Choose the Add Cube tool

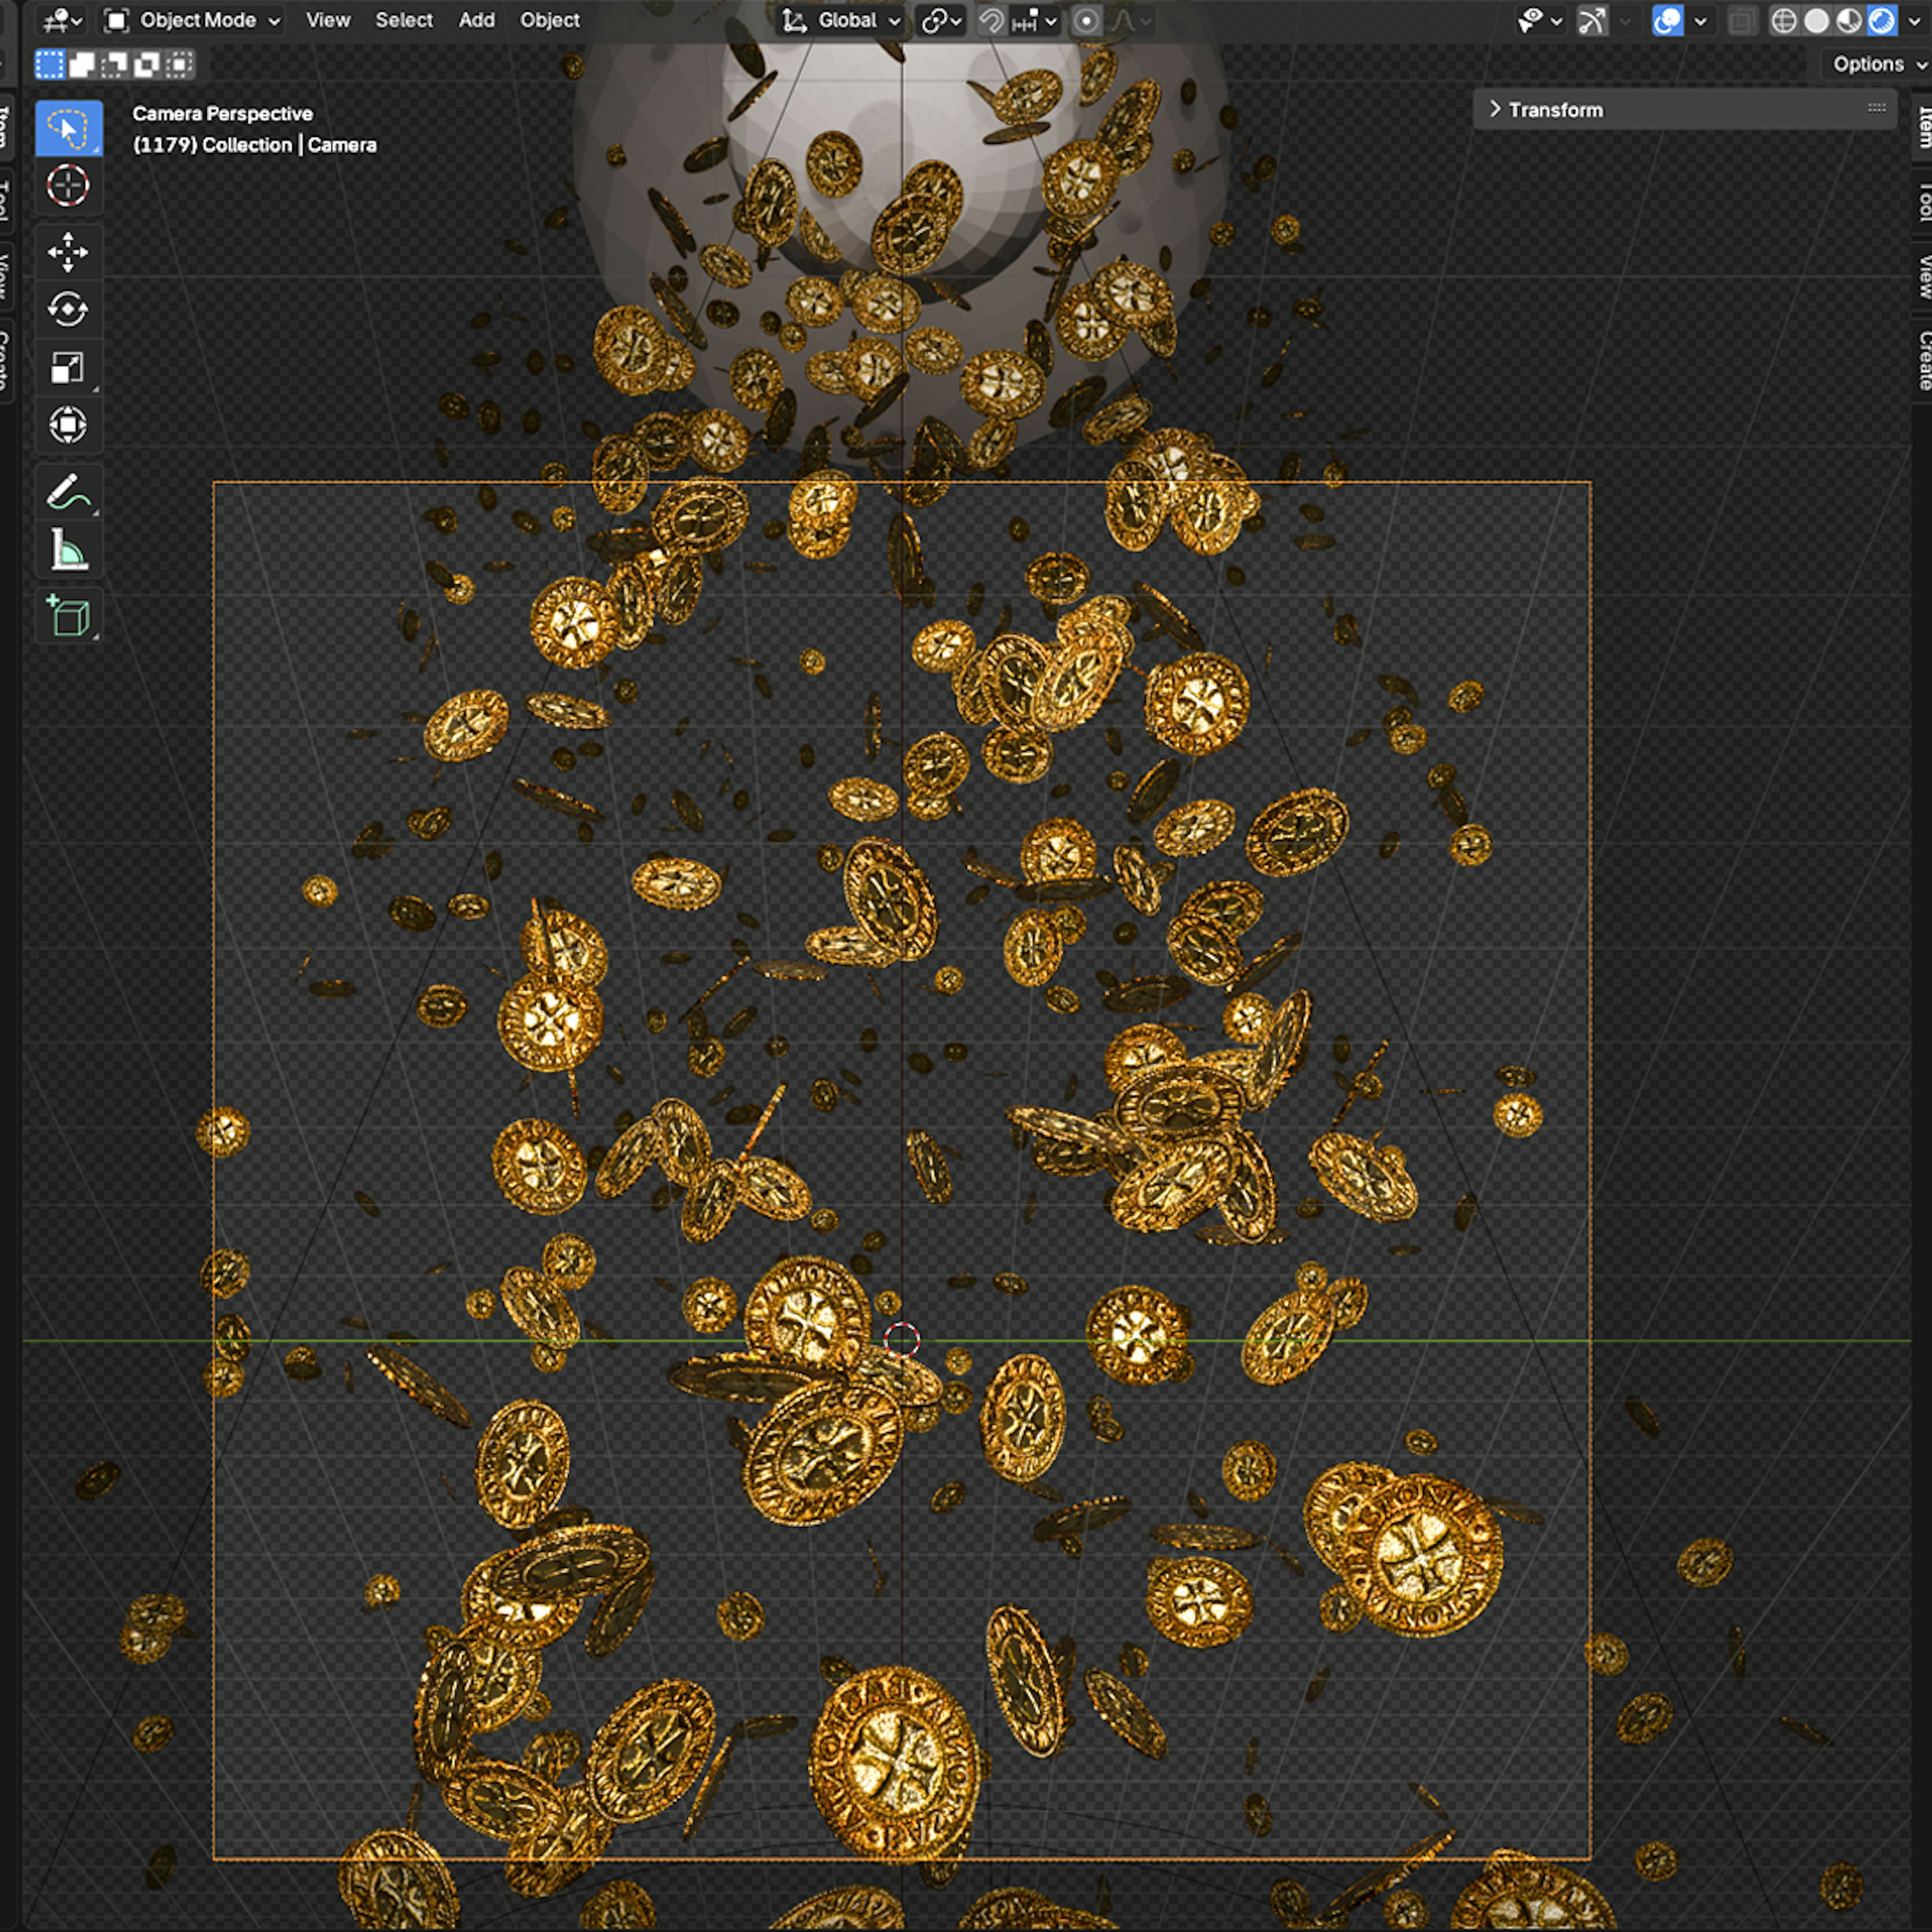pos(67,616)
